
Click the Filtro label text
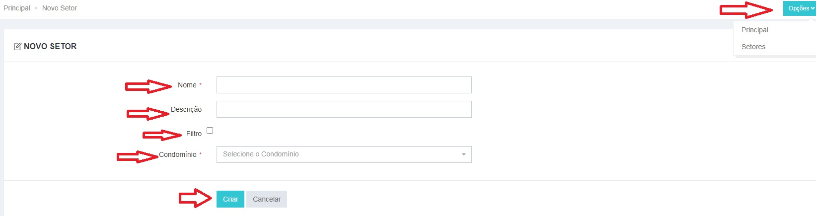[x=194, y=134]
